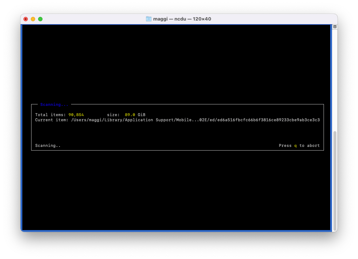Viewport: 358px width, 259px height.
Task: Click the "Scanning.." status at dialog bottom
Action: coord(48,145)
